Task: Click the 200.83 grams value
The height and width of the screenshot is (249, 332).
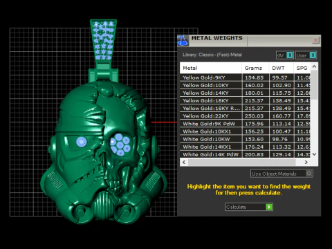Action: point(254,154)
